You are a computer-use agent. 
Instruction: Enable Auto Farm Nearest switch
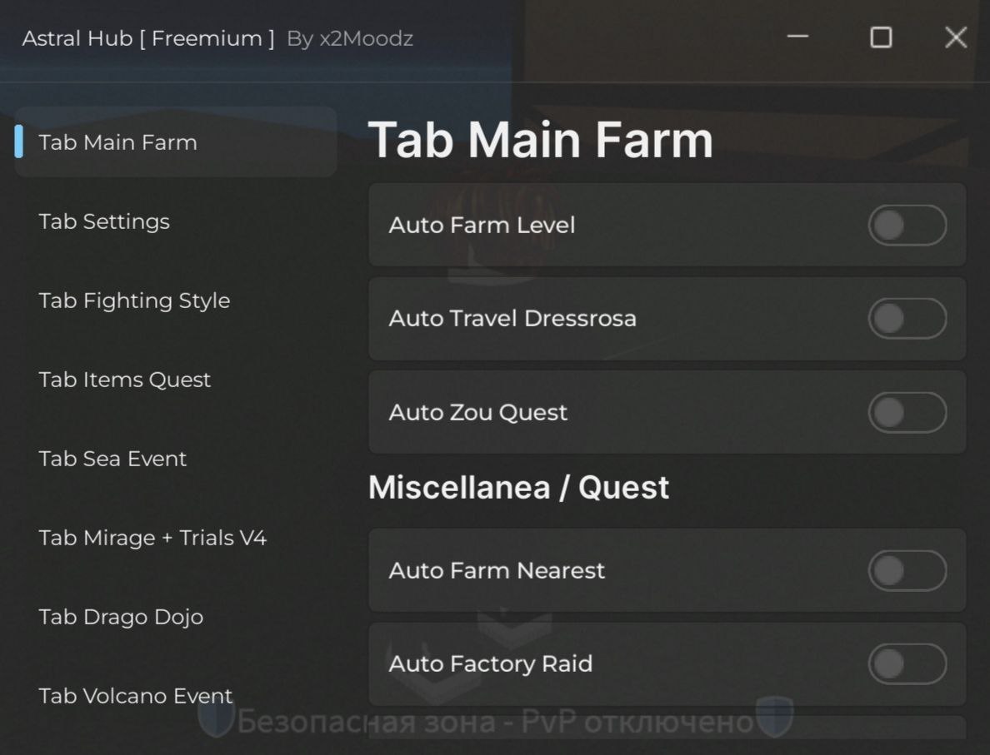tap(907, 571)
